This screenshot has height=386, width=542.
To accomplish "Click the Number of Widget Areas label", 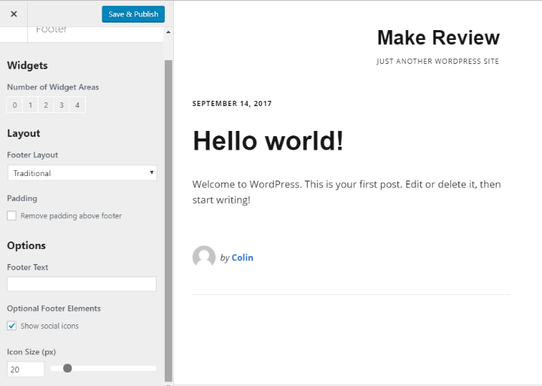I will 53,87.
